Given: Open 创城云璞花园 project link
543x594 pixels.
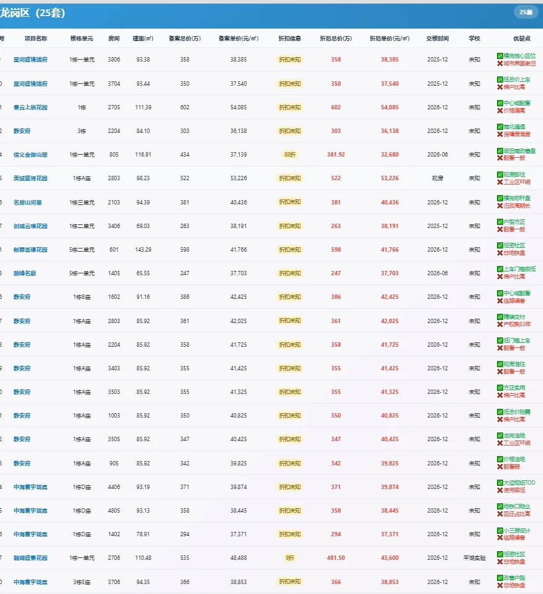Looking at the screenshot, I should click(30, 226).
